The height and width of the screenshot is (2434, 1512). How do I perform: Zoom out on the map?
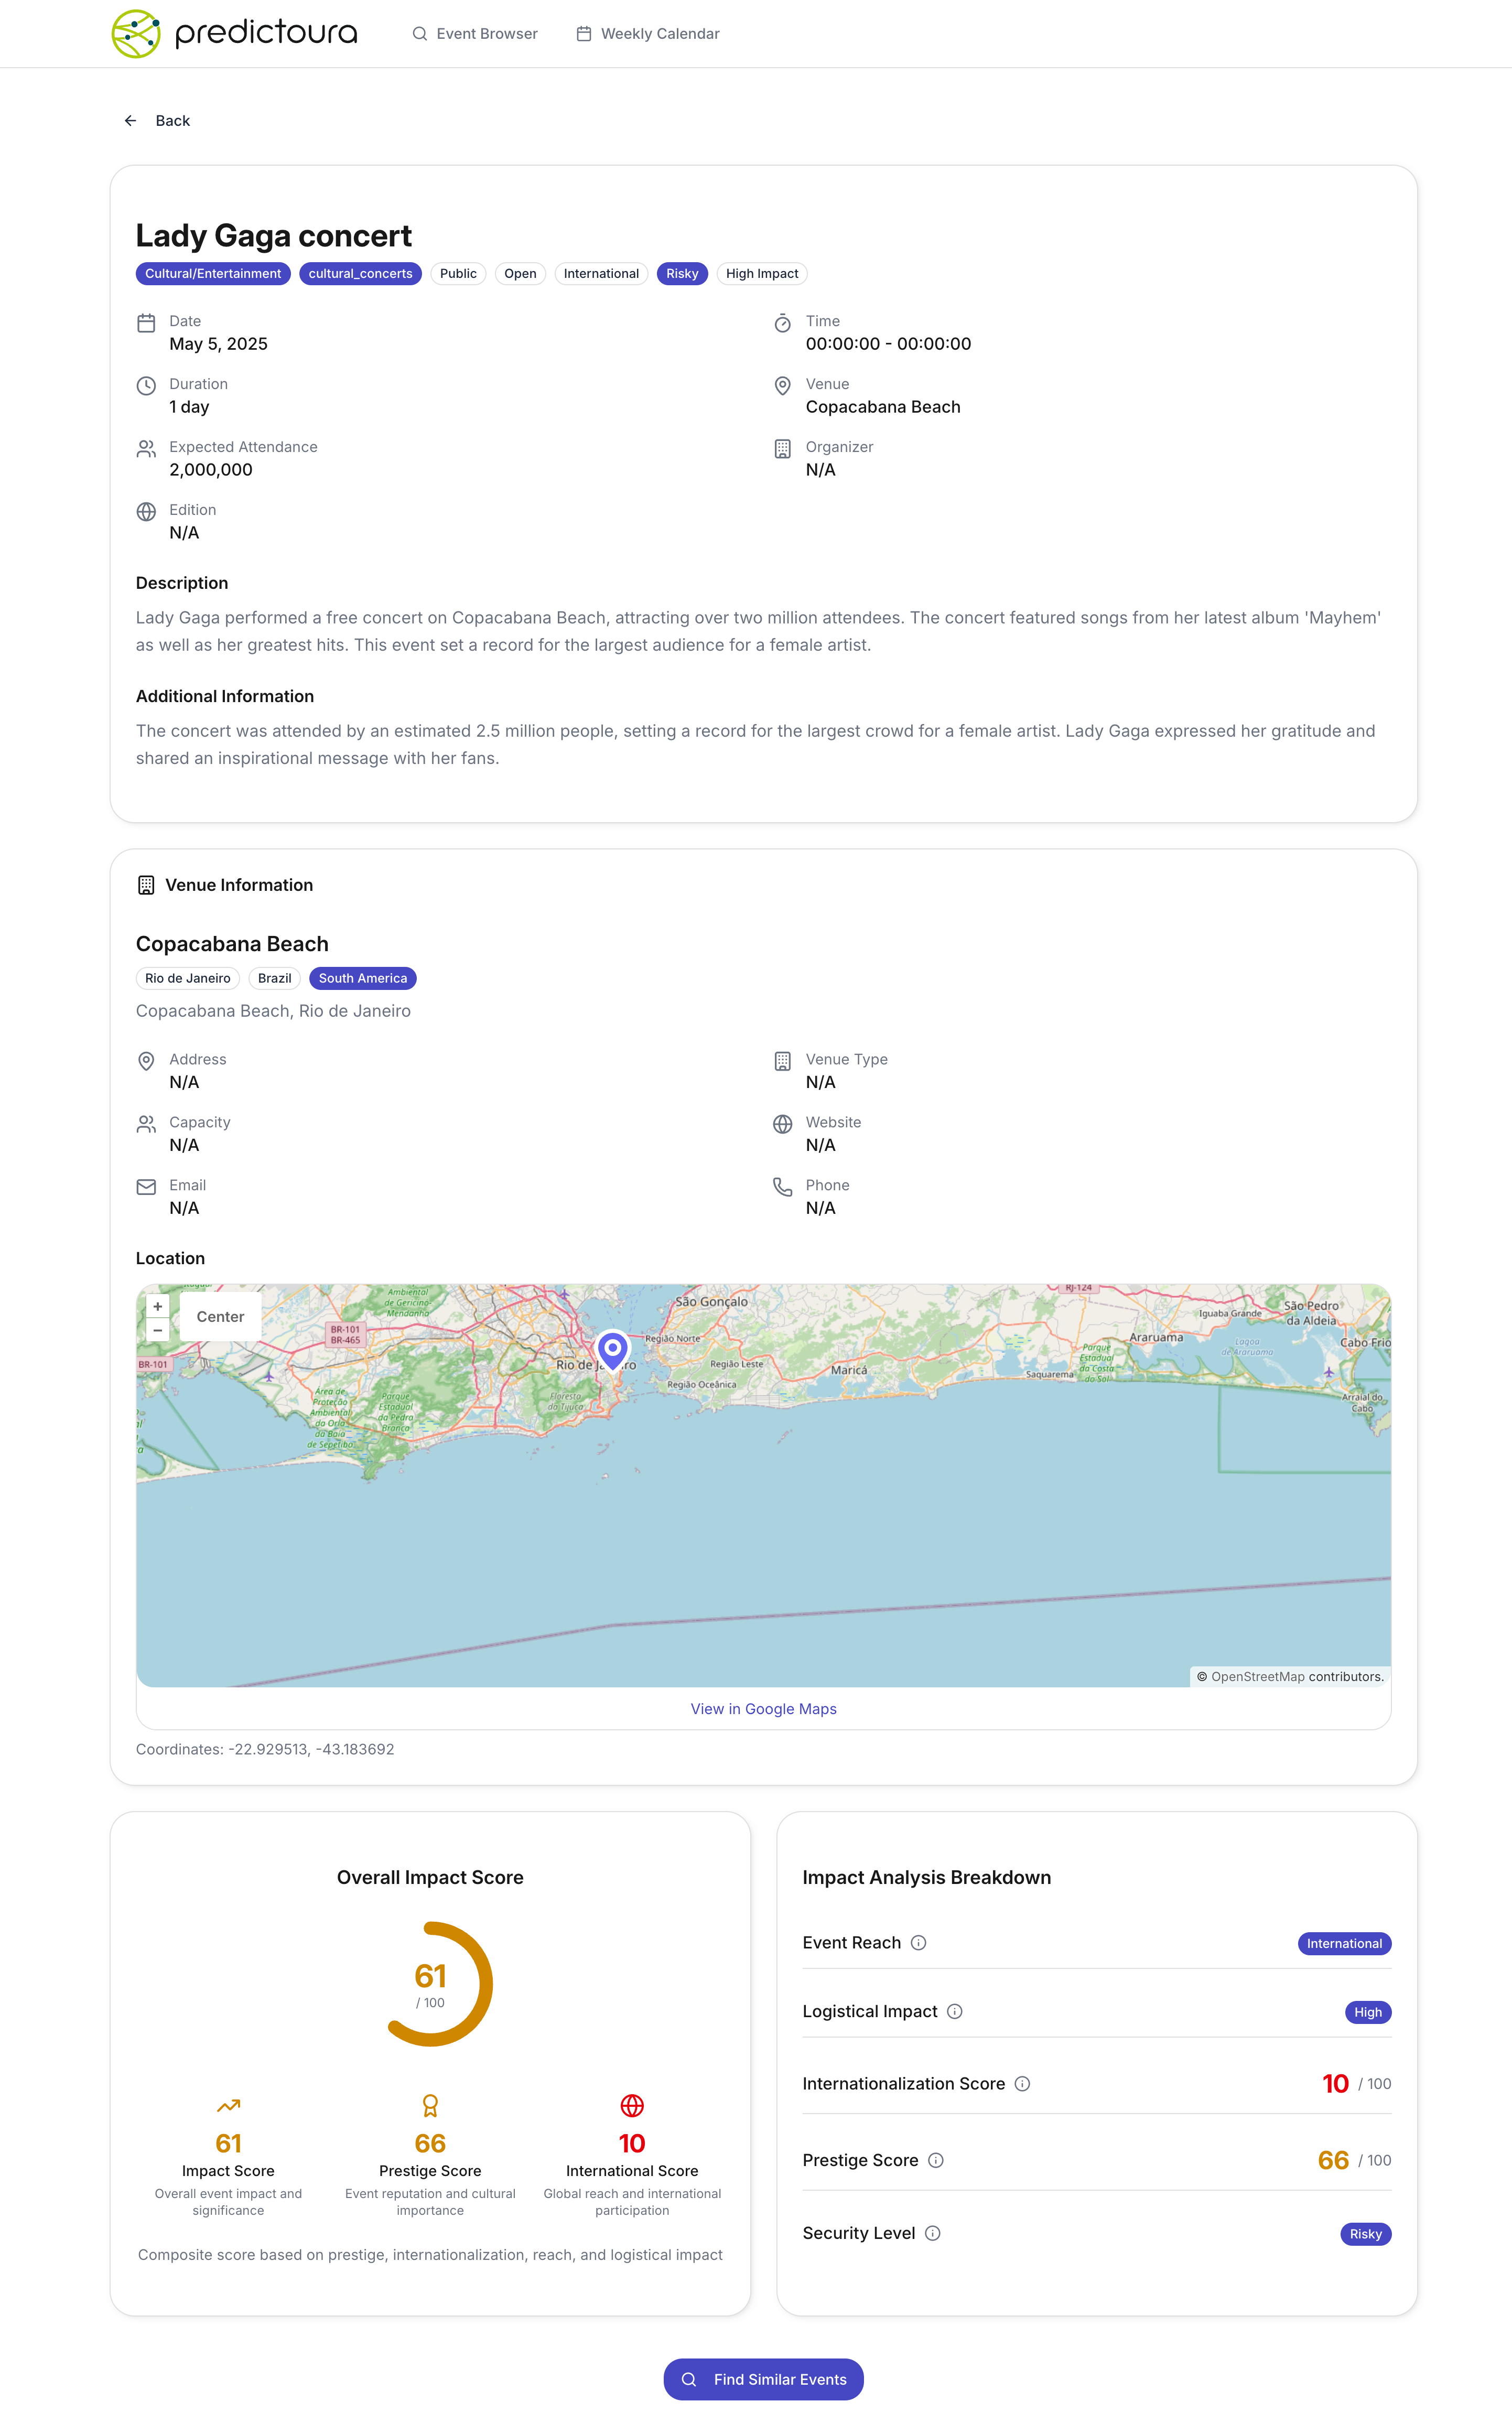click(x=157, y=1331)
